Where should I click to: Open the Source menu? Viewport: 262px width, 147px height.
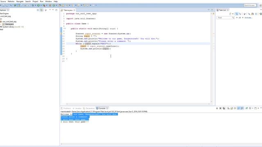coord(3,1)
